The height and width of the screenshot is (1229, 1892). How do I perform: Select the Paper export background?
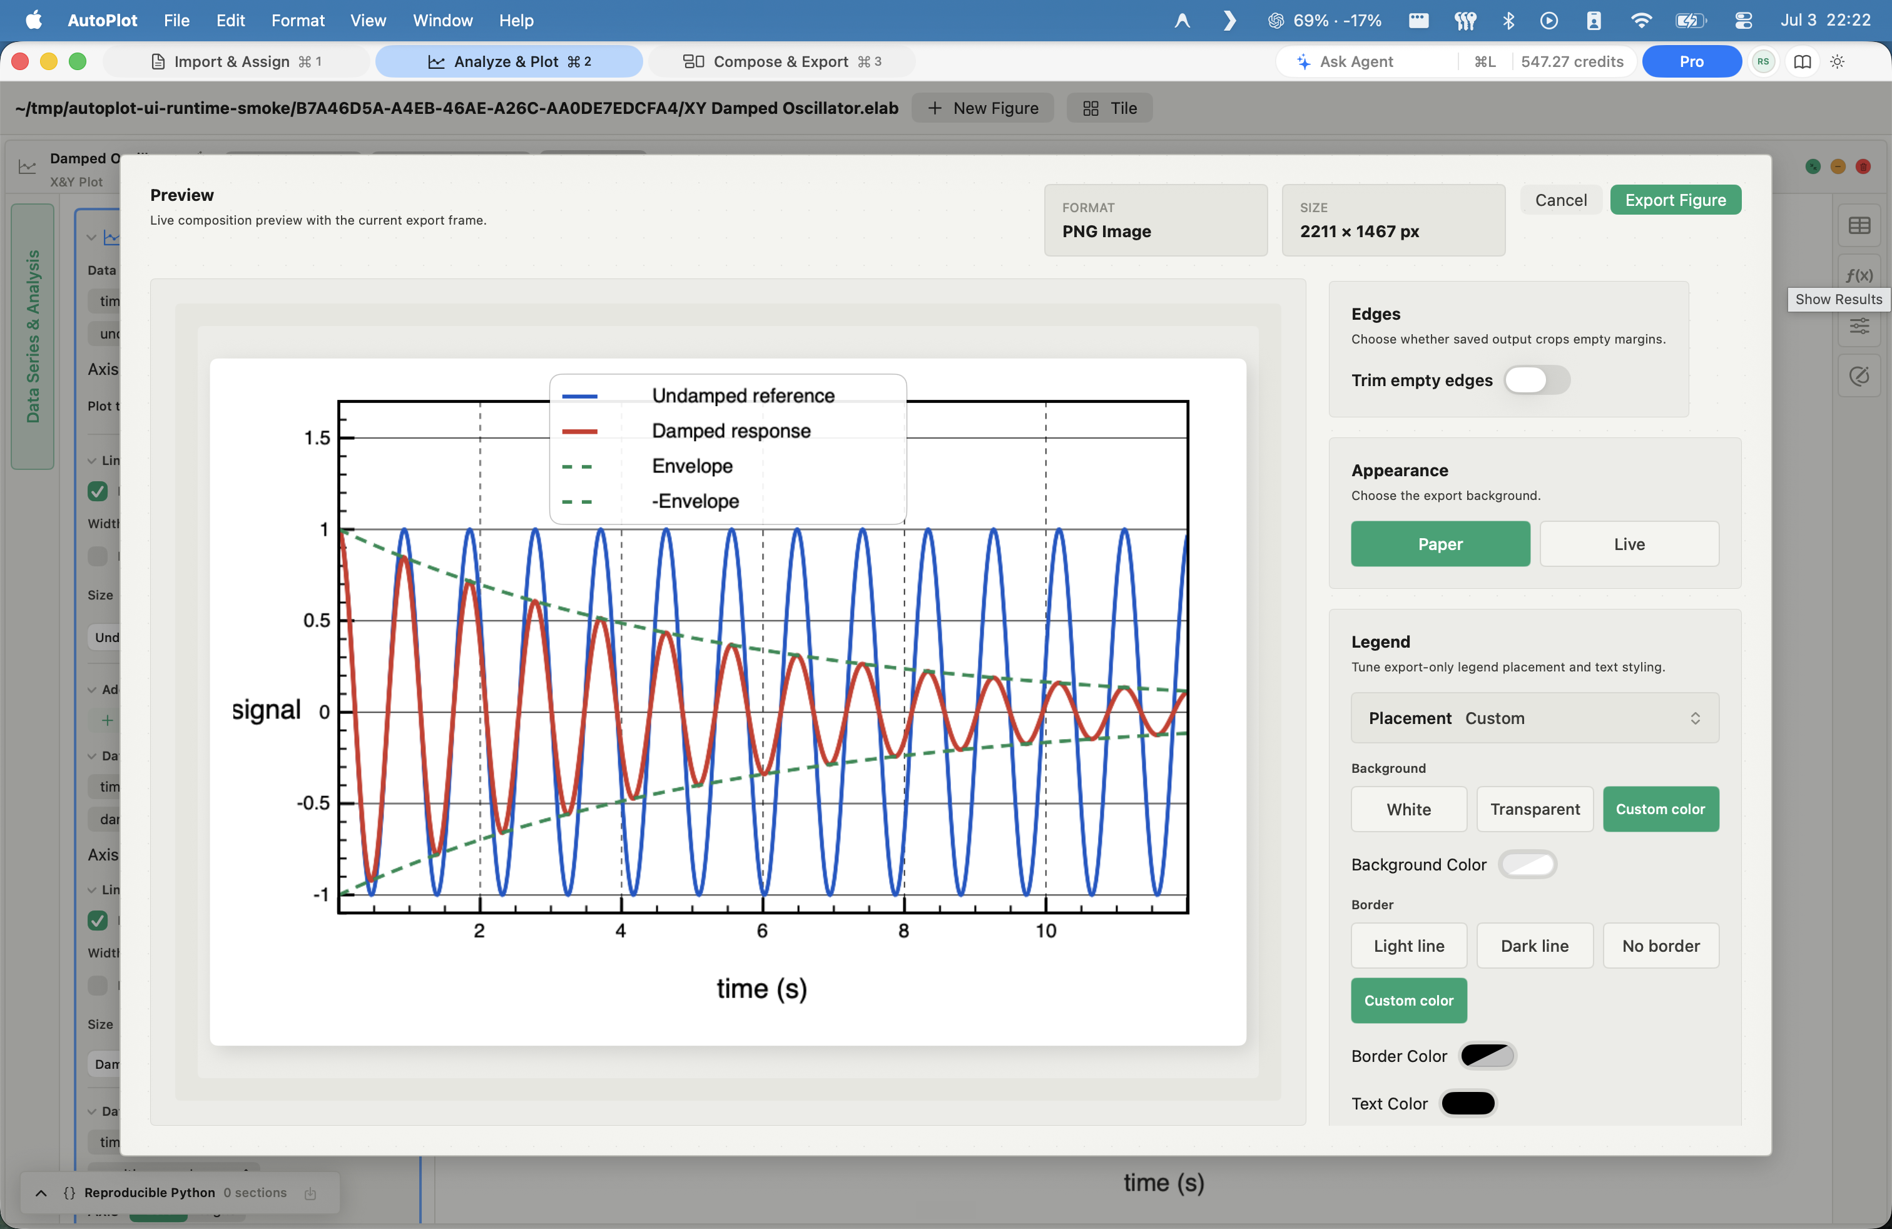click(1440, 544)
